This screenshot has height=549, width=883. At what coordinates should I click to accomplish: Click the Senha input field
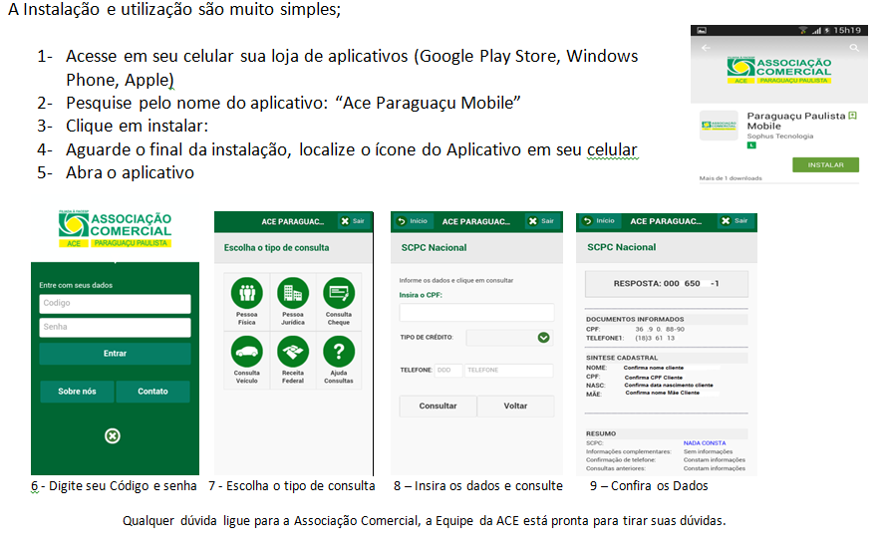tap(115, 327)
